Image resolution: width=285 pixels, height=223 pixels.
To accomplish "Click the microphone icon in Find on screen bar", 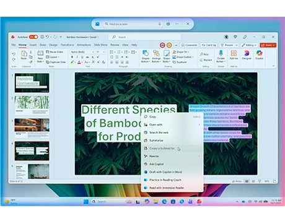I will pos(160,24).
